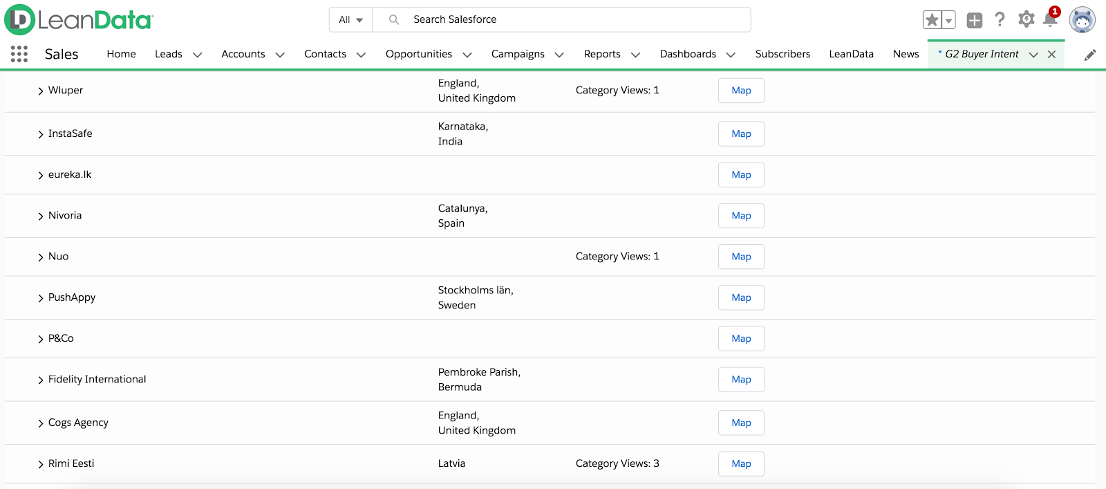
Task: Click the edit navigation pencil icon
Action: pyautogui.click(x=1090, y=55)
